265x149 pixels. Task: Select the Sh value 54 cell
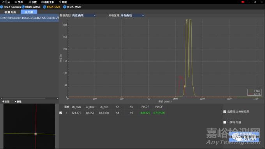click(x=118, y=113)
